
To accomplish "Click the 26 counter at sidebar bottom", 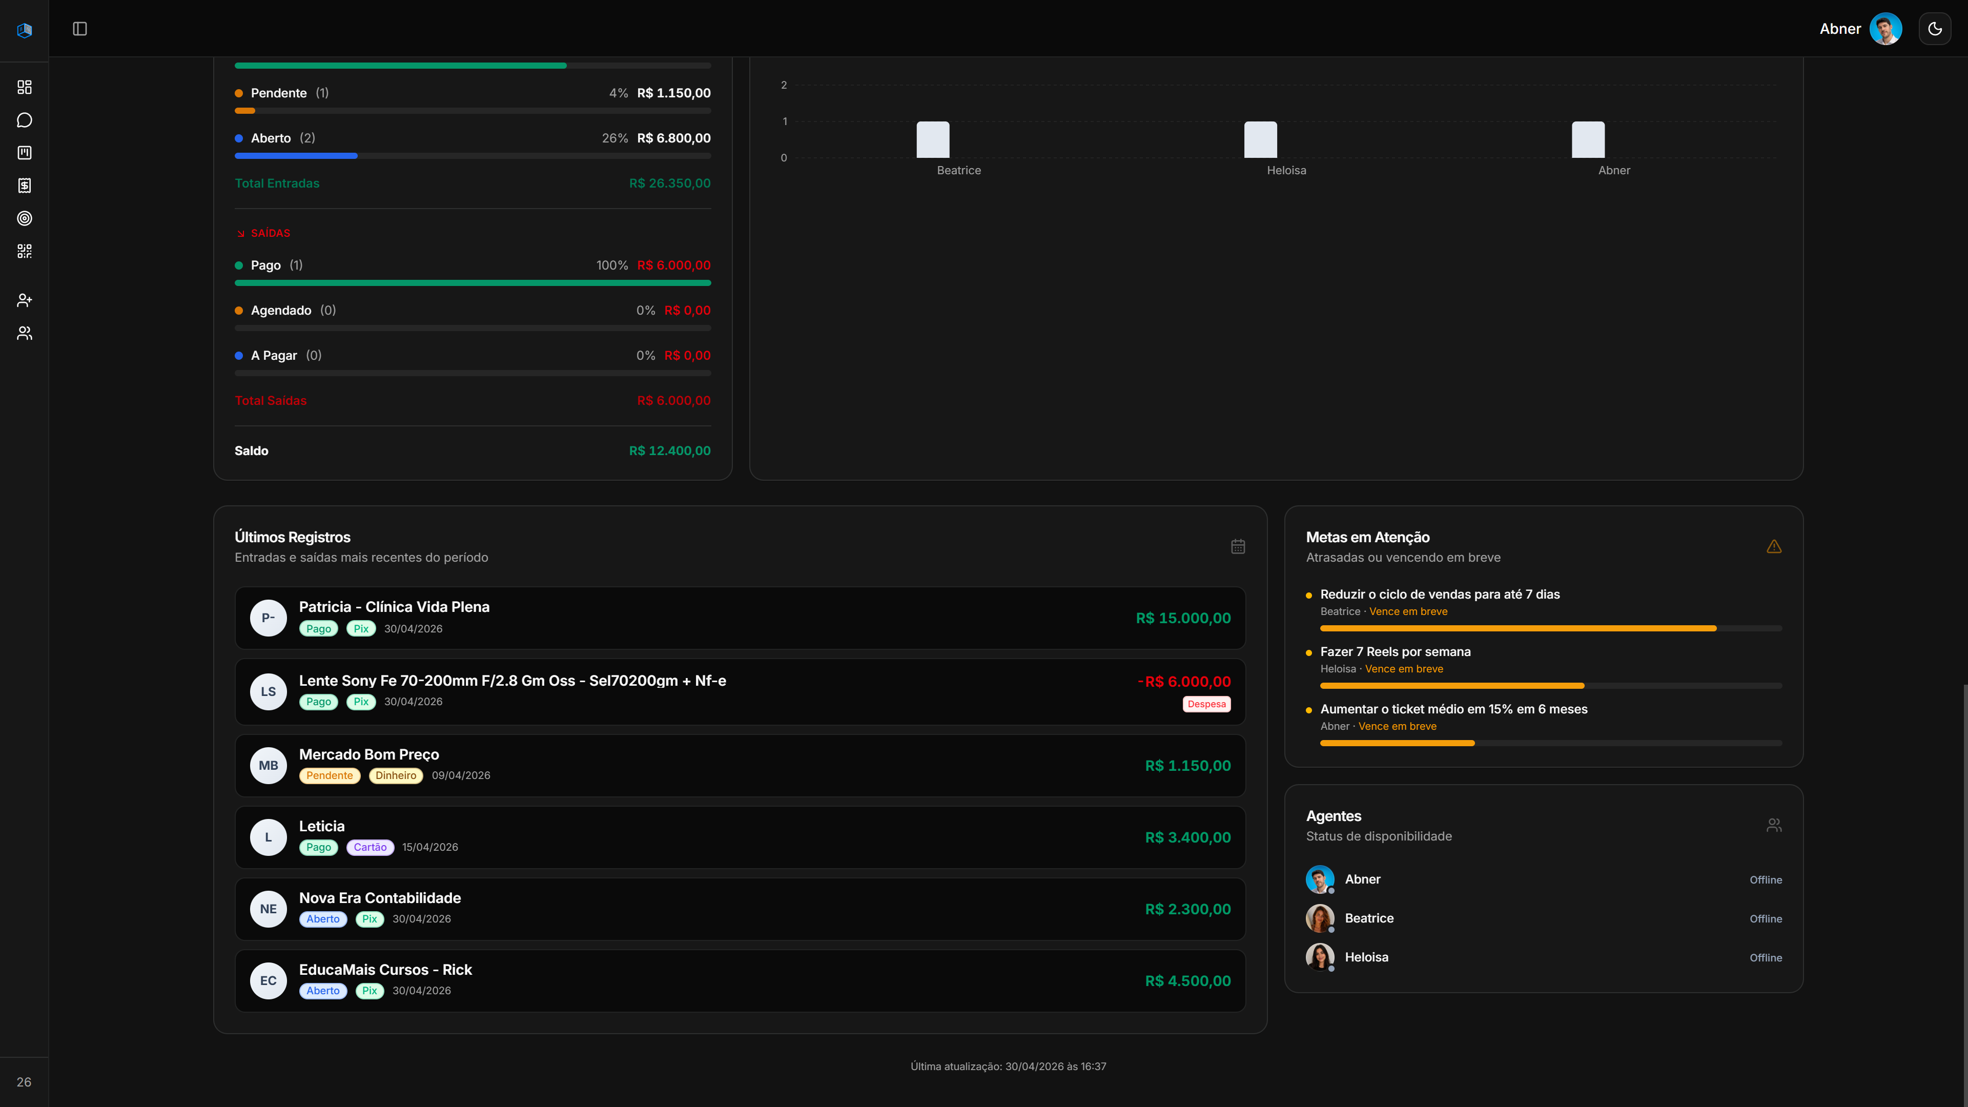I will point(25,1082).
